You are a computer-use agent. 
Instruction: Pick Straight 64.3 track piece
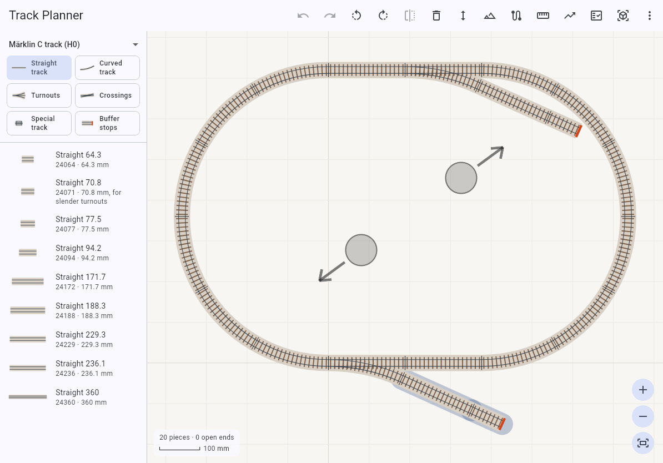point(73,159)
